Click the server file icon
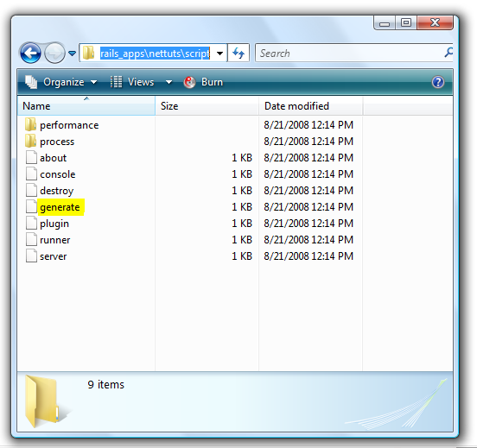Image resolution: width=477 pixels, height=448 pixels. pos(31,256)
